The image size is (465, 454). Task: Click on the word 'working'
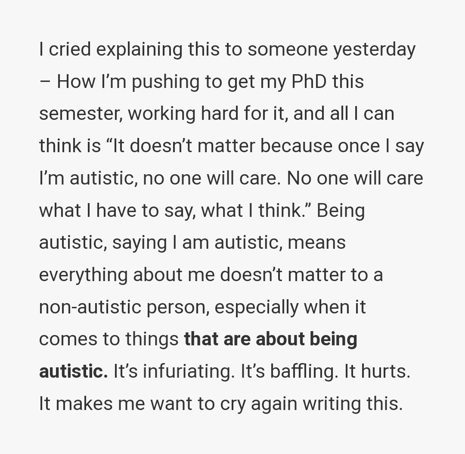coord(162,114)
